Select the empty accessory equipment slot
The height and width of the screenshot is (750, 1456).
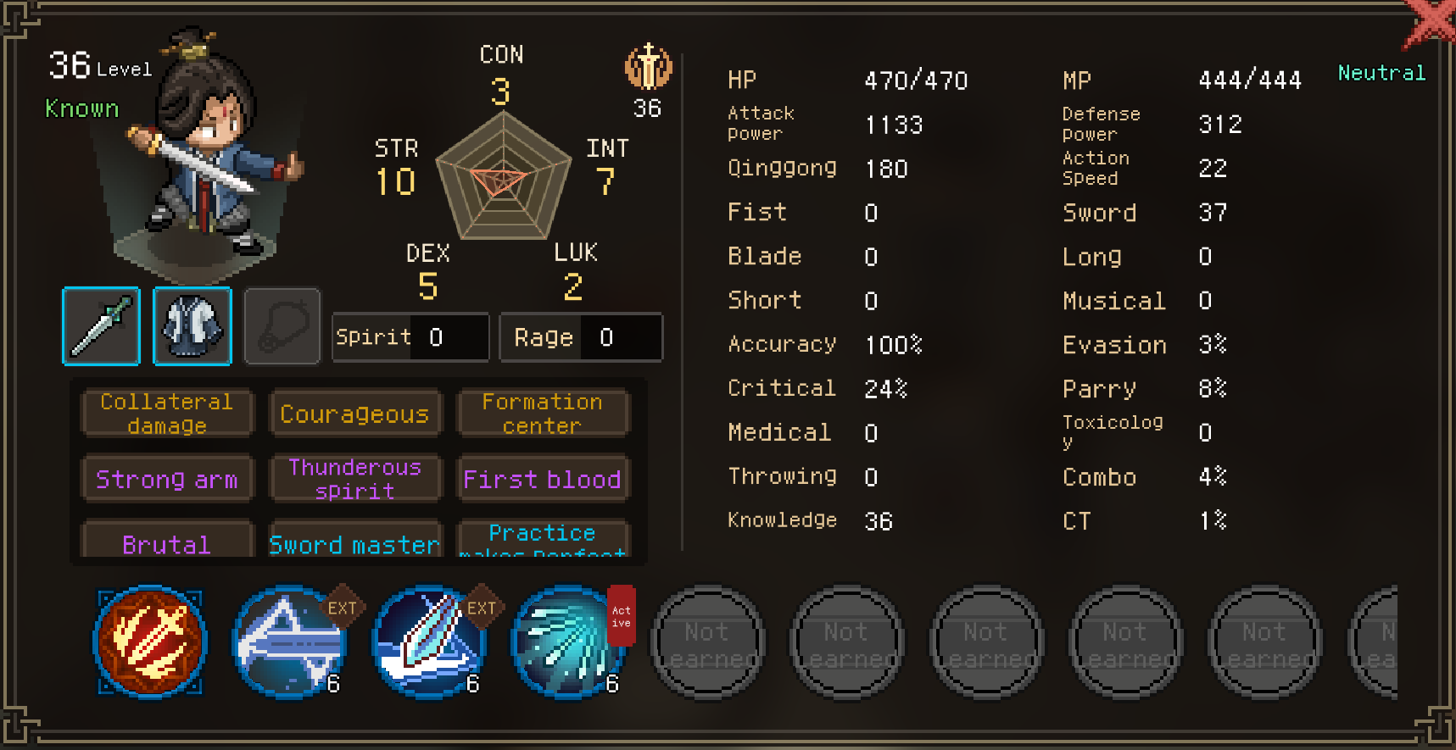(282, 326)
